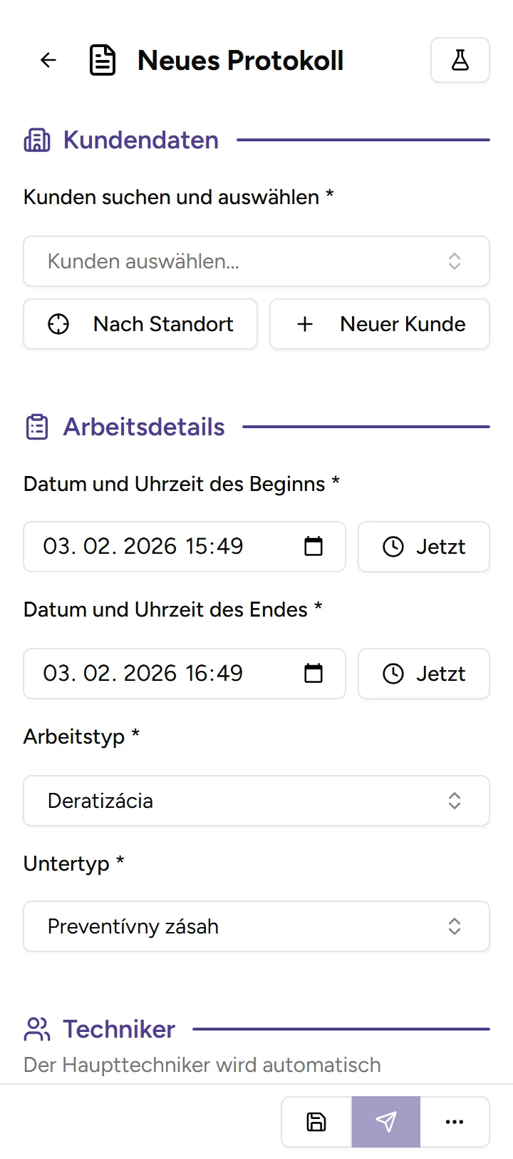Click the paper plane send icon
The width and height of the screenshot is (513, 1159).
(385, 1121)
